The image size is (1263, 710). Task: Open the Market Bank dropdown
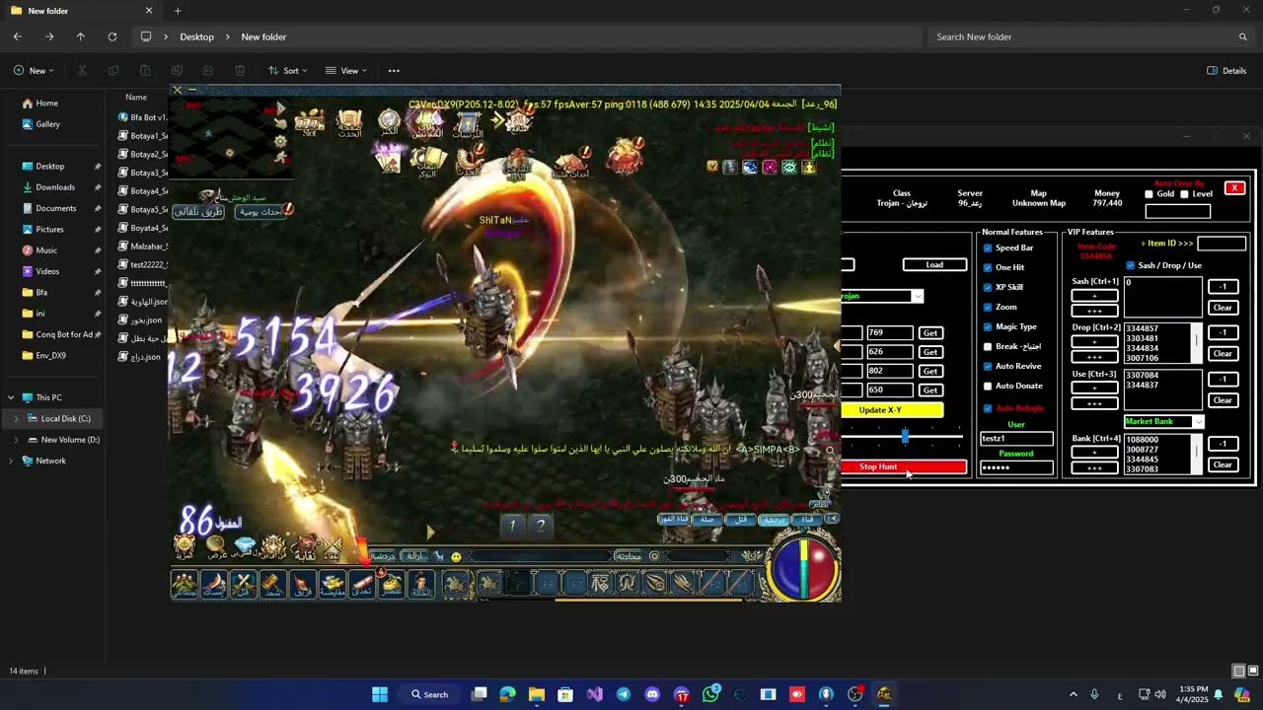pos(1199,422)
